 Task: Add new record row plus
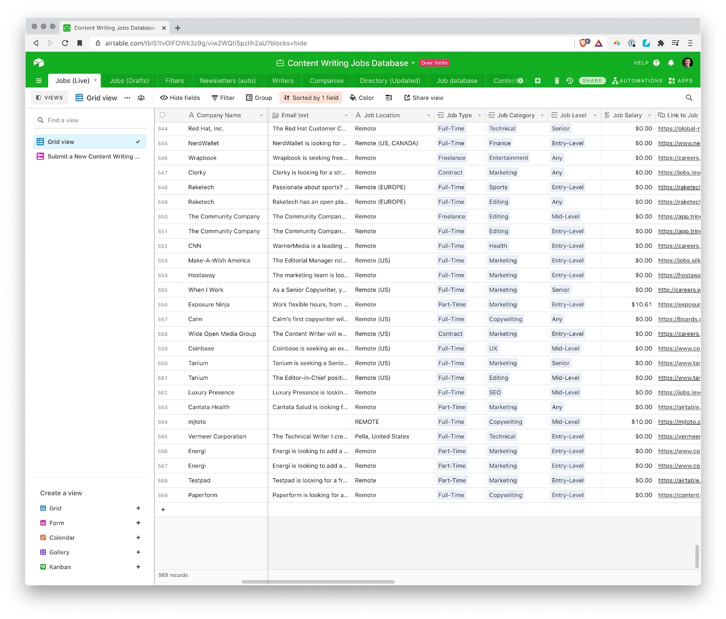(x=163, y=509)
